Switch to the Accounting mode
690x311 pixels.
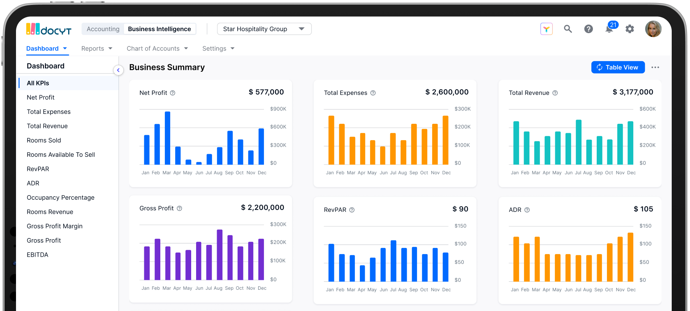103,29
